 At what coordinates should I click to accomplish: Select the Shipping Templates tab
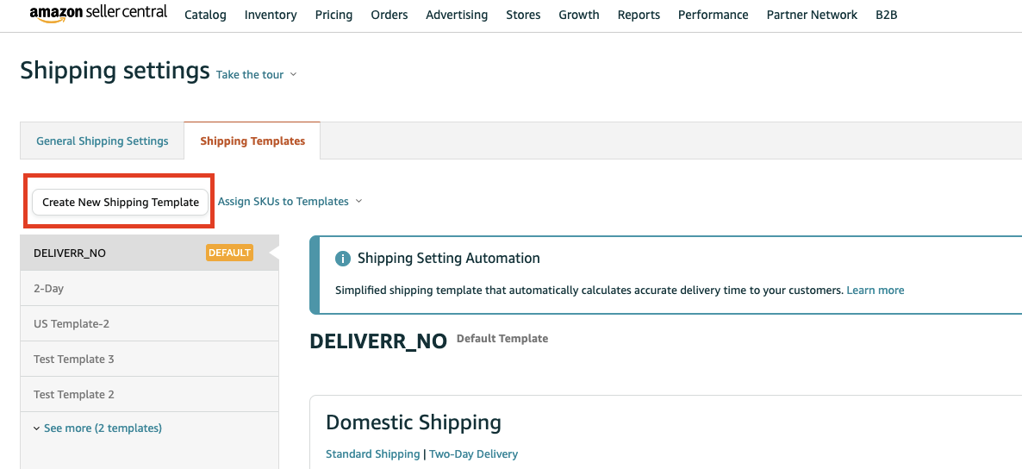[252, 141]
